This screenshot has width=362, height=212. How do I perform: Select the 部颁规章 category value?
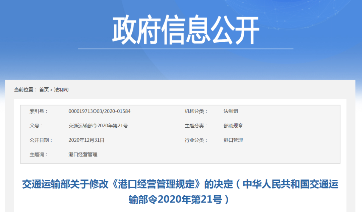(233, 126)
